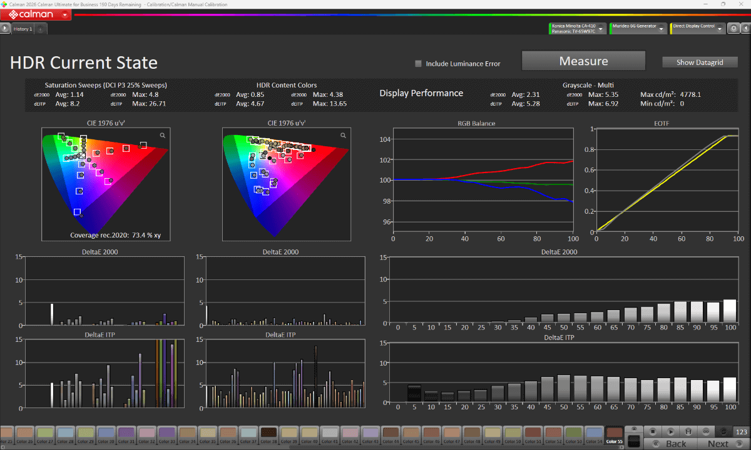Go Back to the previous page
Viewport: 751px width, 450px height.
pyautogui.click(x=671, y=444)
